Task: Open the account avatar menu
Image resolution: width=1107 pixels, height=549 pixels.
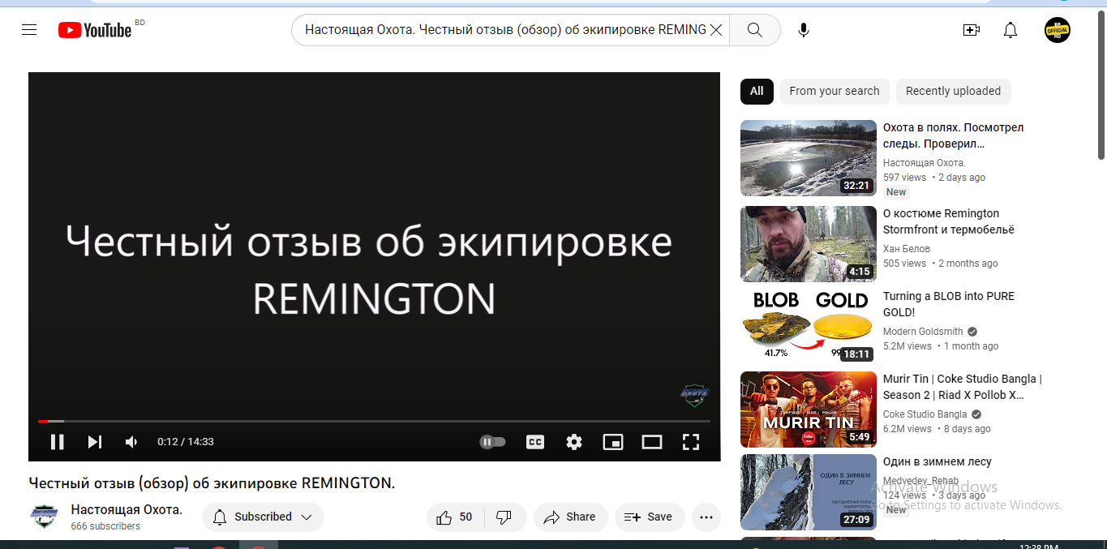Action: point(1058,30)
